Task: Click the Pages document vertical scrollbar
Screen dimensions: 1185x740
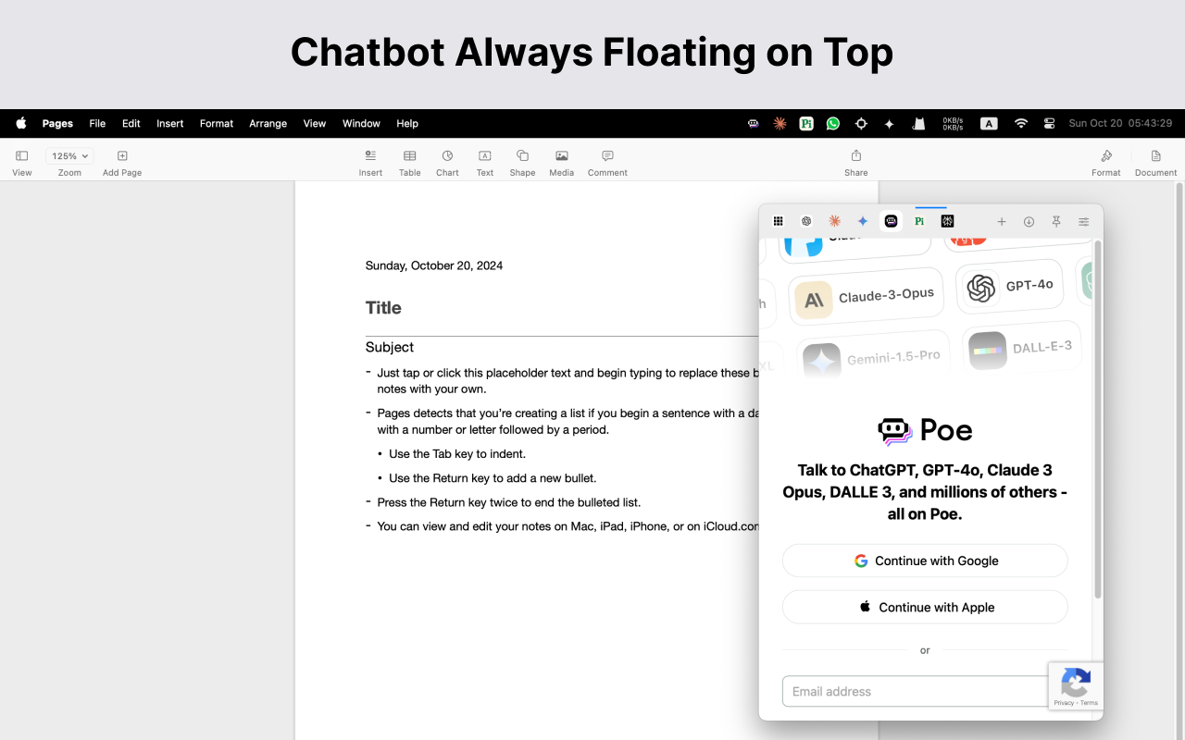Action: tap(1179, 462)
